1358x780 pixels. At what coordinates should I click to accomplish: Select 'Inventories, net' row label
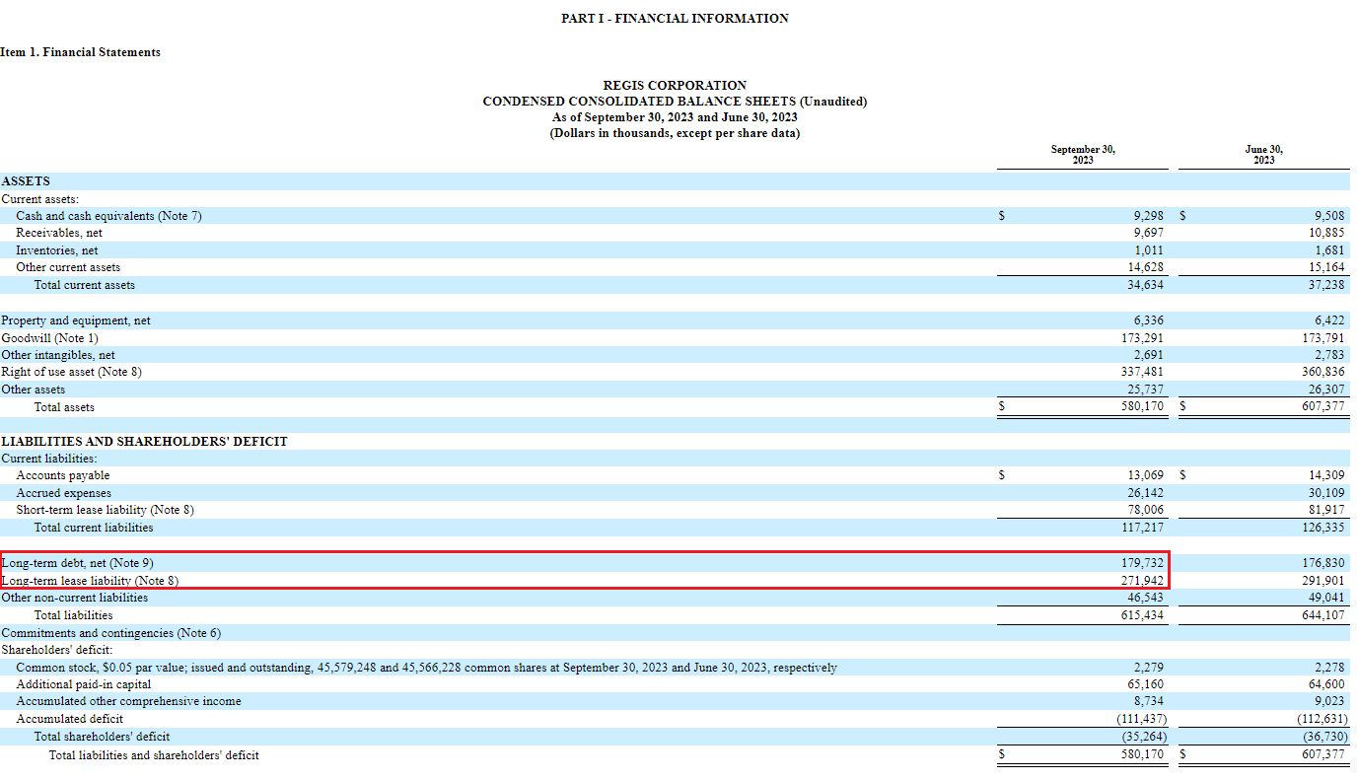tap(57, 250)
